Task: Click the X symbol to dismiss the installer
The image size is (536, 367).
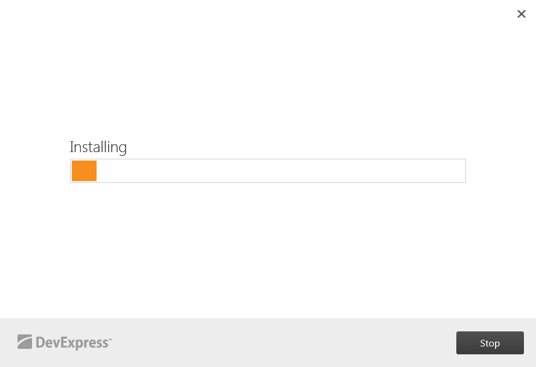Action: click(x=522, y=14)
